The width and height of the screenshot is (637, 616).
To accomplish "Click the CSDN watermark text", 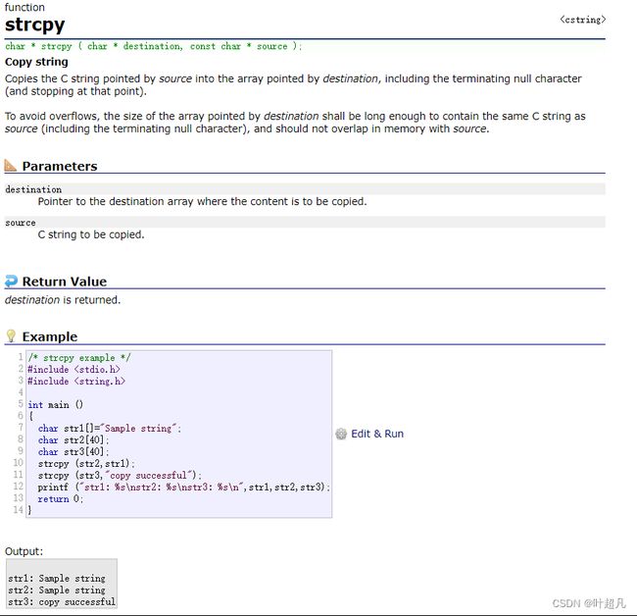I will coord(589,603).
